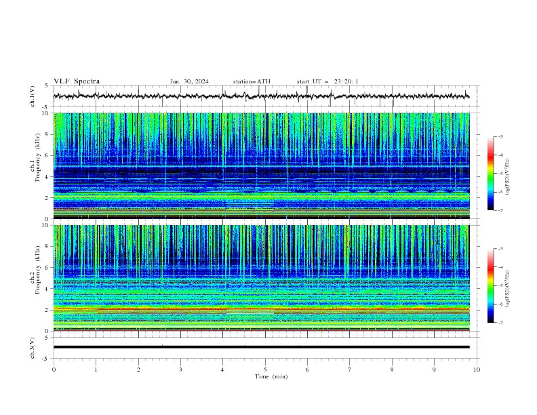Image resolution: width=537 pixels, height=415 pixels.
Task: Click the ch.1 voltage waveform trace
Action: (261, 96)
